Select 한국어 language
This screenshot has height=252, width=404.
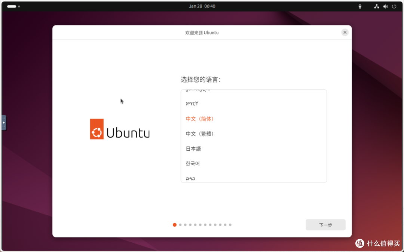click(x=254, y=164)
